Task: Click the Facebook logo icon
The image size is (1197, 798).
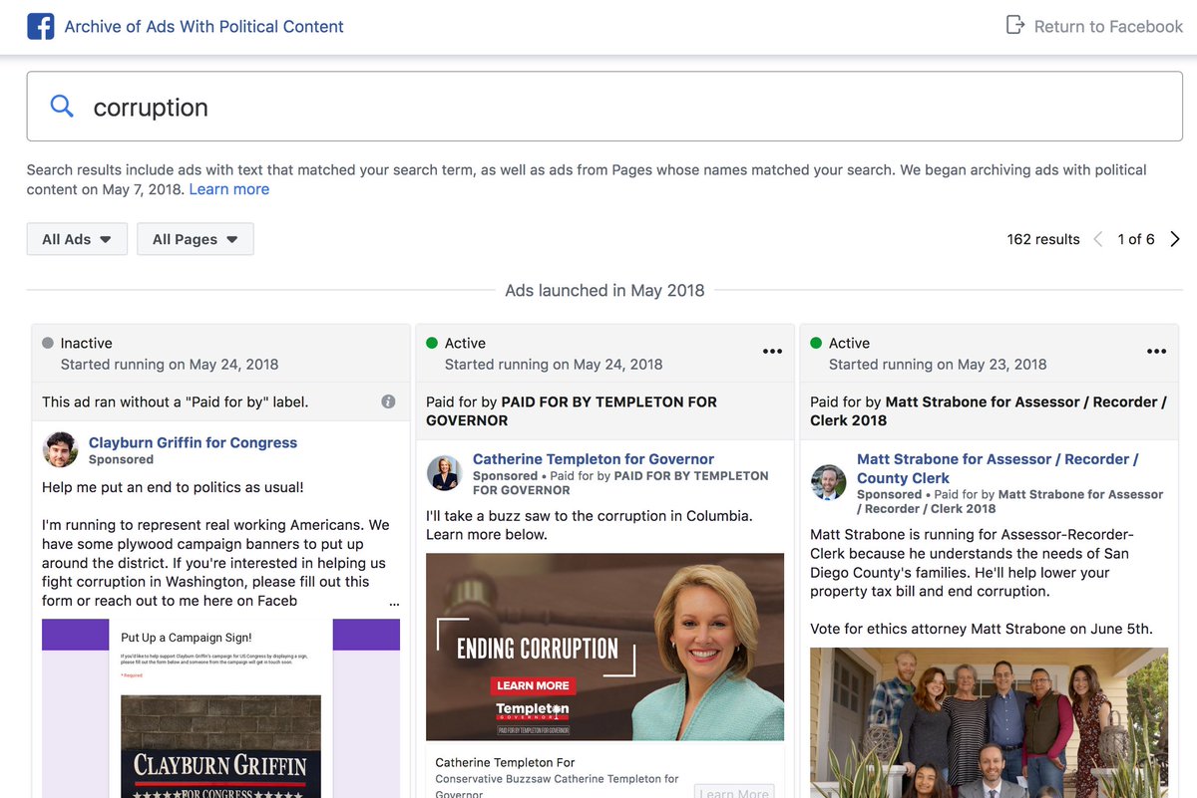Action: pyautogui.click(x=40, y=26)
